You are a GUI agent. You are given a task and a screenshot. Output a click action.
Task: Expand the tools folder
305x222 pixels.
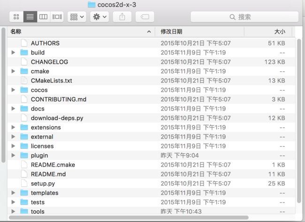click(13, 211)
